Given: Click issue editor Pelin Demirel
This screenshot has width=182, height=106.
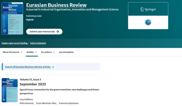Looking at the screenshot, I should click(26, 103).
